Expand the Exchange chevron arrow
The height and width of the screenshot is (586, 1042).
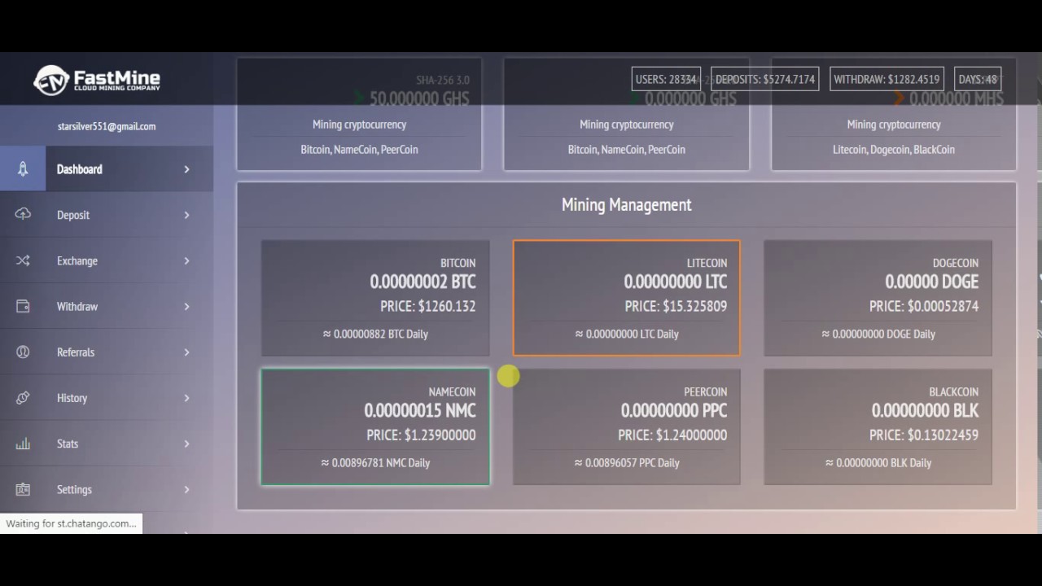(186, 260)
